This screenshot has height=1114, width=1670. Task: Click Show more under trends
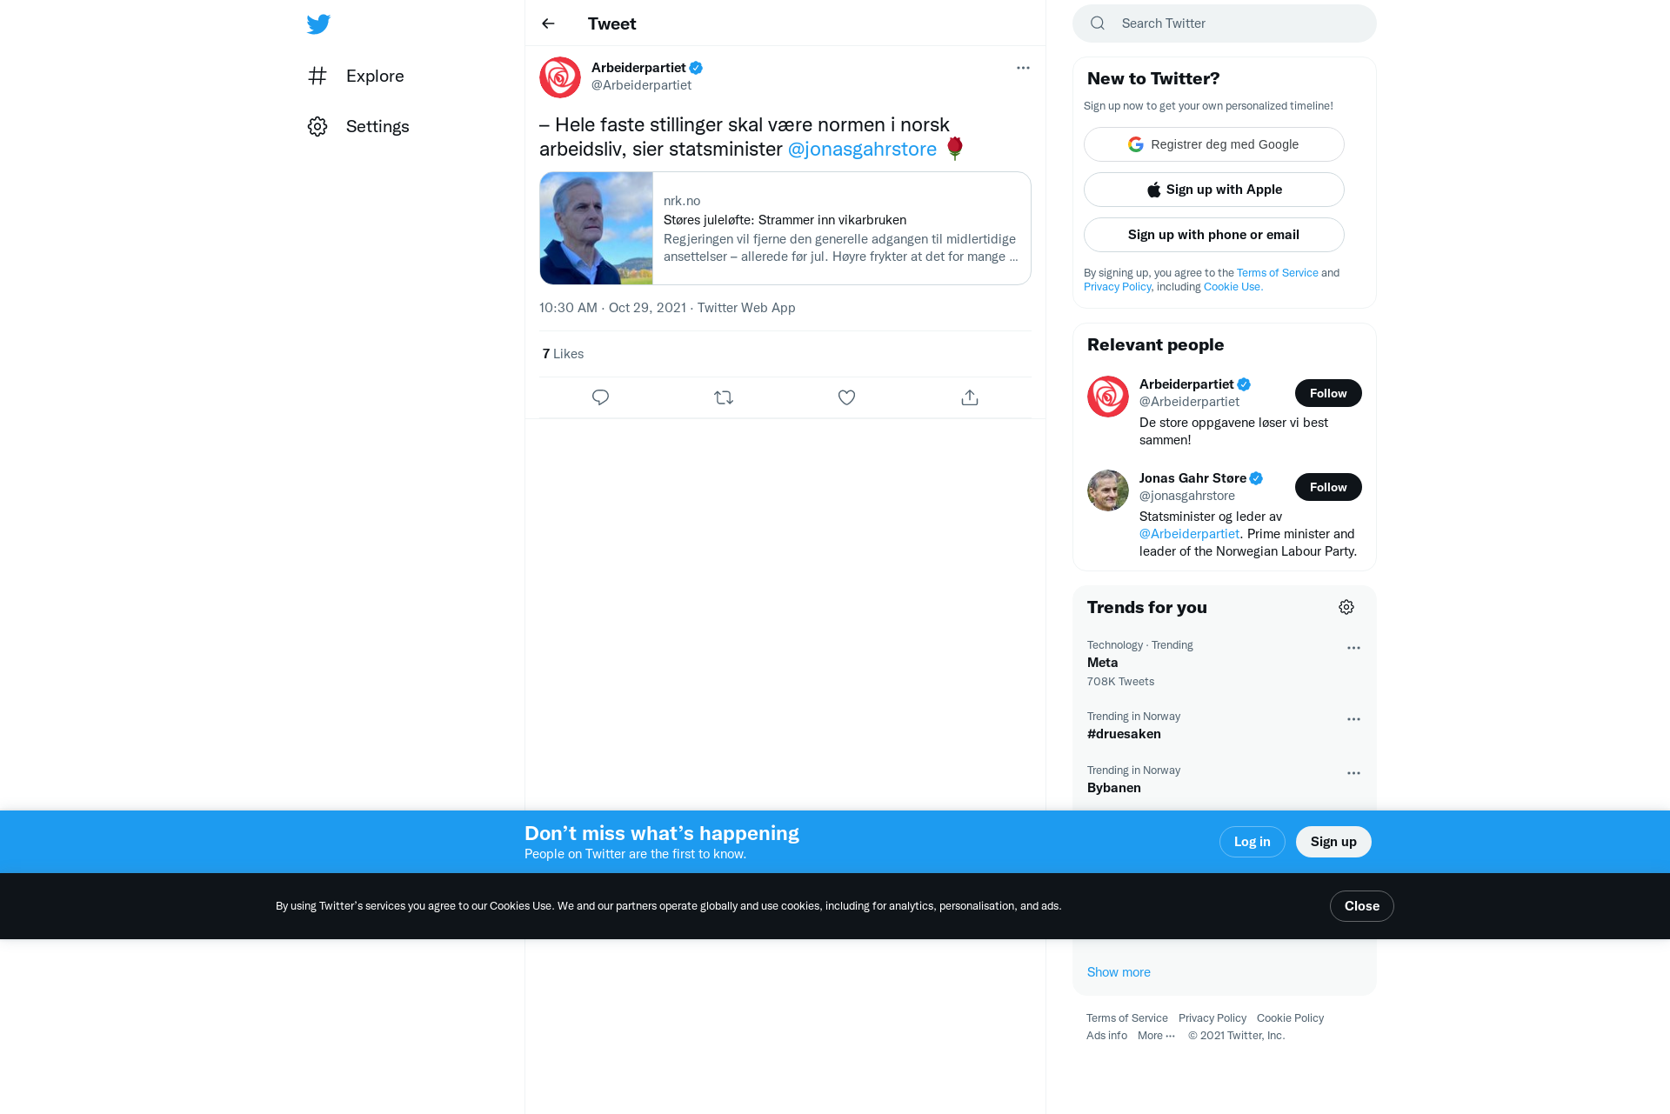(x=1119, y=972)
